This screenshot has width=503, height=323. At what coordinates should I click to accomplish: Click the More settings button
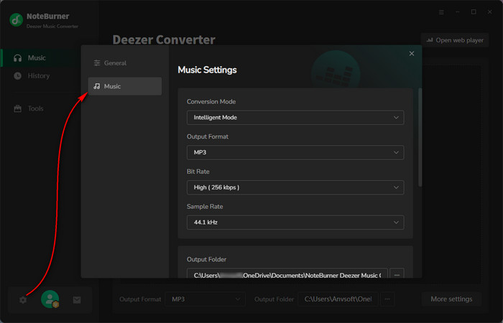pos(451,299)
